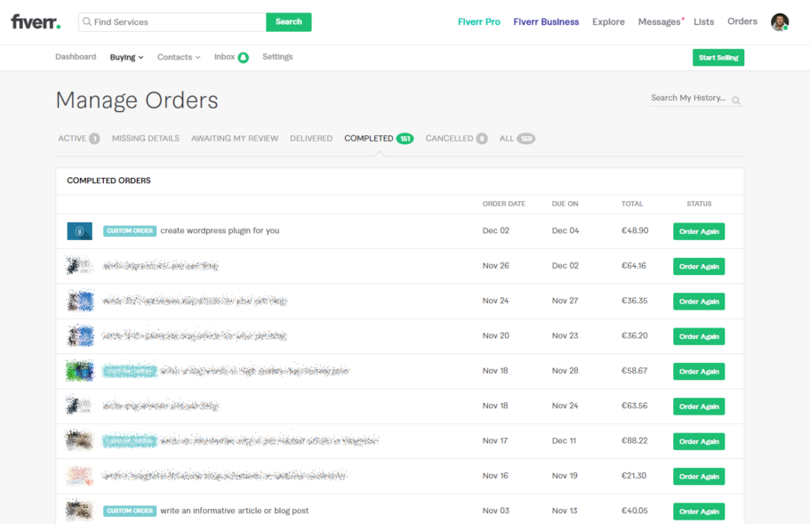Click thumbnail of the €36.35 order
This screenshot has width=810, height=524.
[x=81, y=301]
